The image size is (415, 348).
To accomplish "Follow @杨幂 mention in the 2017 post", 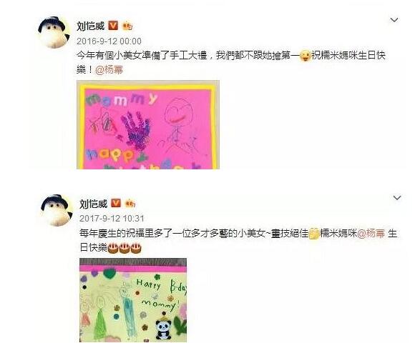I will tap(371, 234).
